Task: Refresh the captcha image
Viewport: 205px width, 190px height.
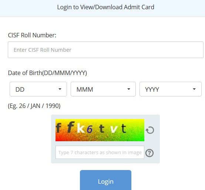Action: (150, 130)
